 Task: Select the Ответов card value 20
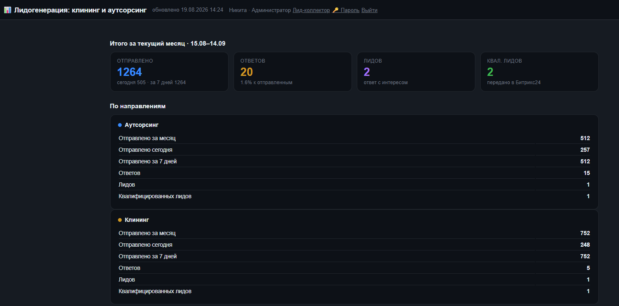(x=246, y=72)
